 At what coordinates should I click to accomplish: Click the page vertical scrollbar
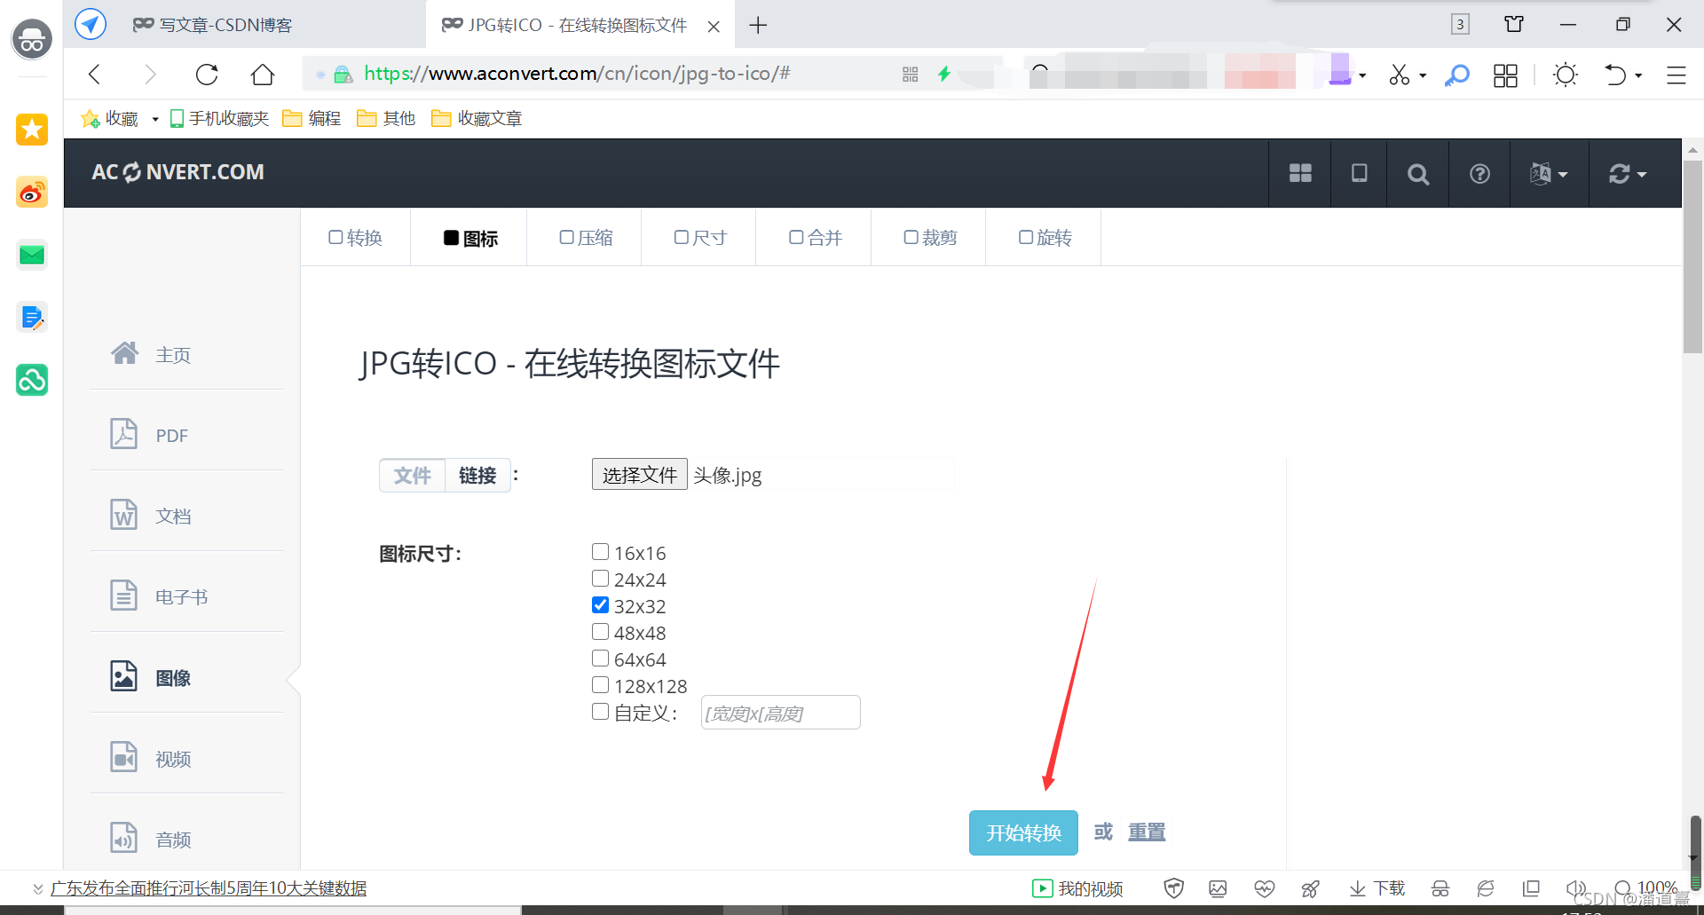tap(1692, 257)
